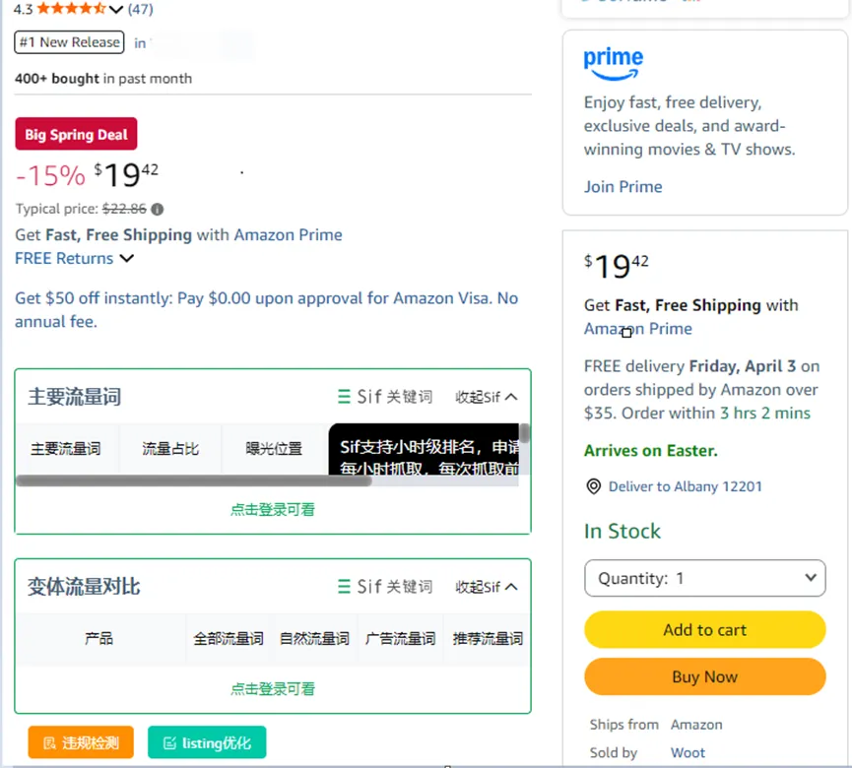
Task: Click the star rating icons
Action: (x=71, y=9)
